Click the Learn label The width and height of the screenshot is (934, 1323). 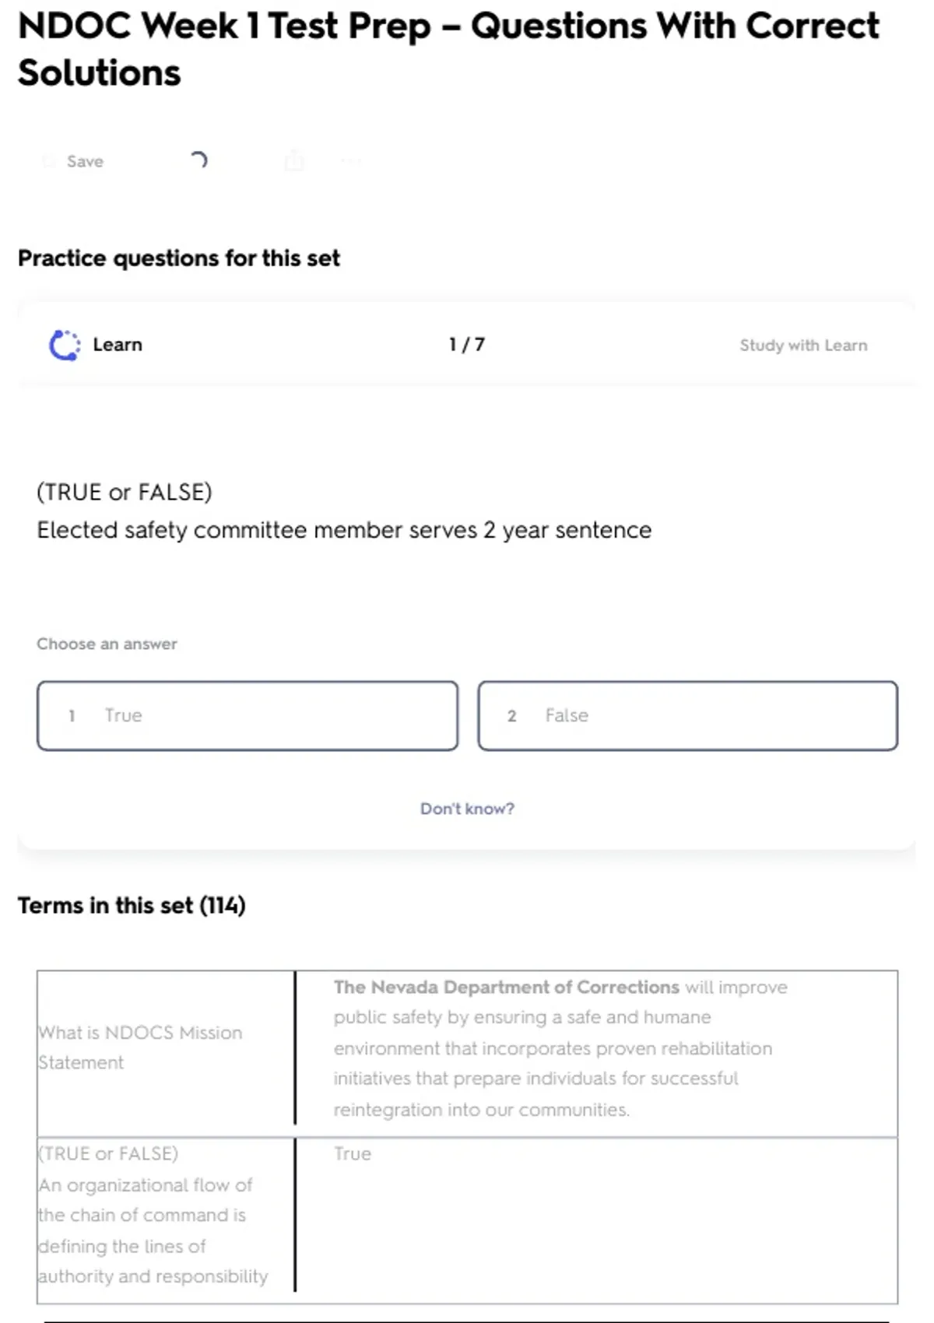coord(118,345)
